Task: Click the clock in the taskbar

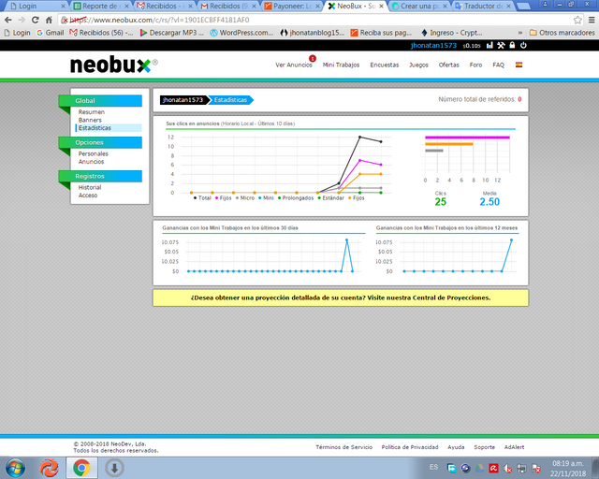Action: click(568, 469)
